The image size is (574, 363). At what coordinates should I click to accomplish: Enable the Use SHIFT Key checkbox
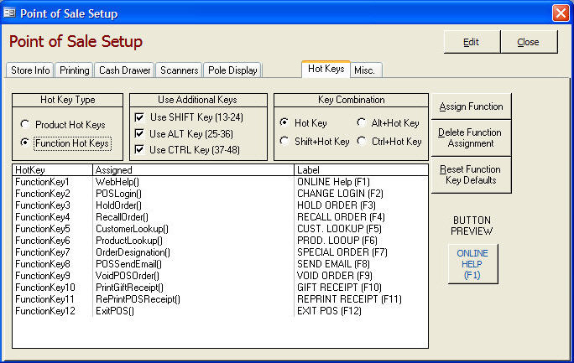[x=140, y=117]
